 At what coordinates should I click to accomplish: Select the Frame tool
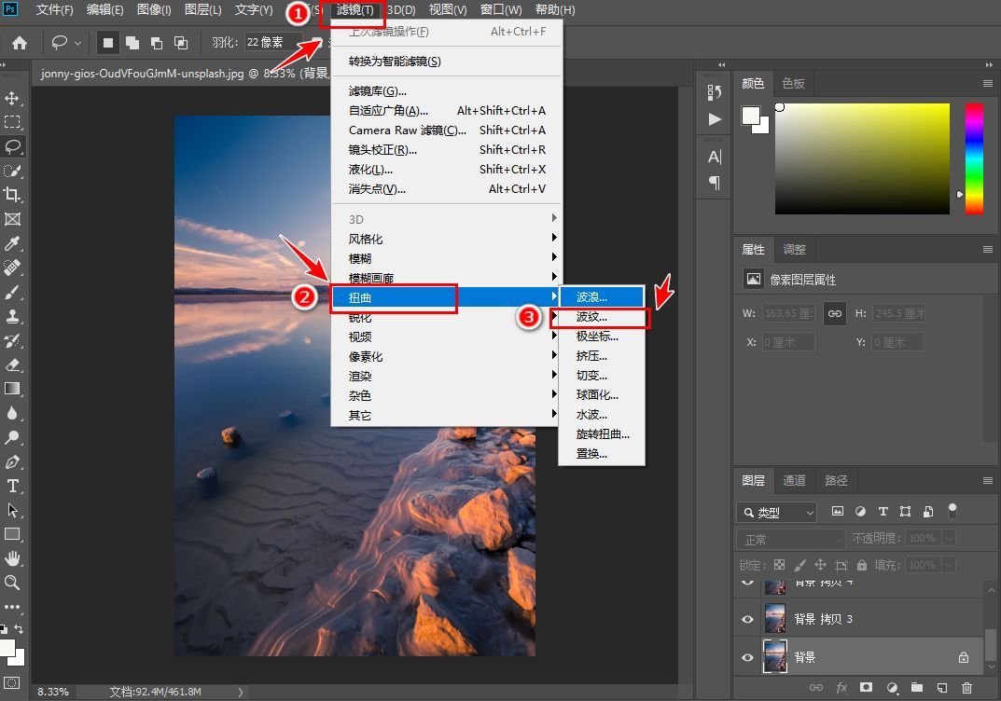(x=12, y=219)
